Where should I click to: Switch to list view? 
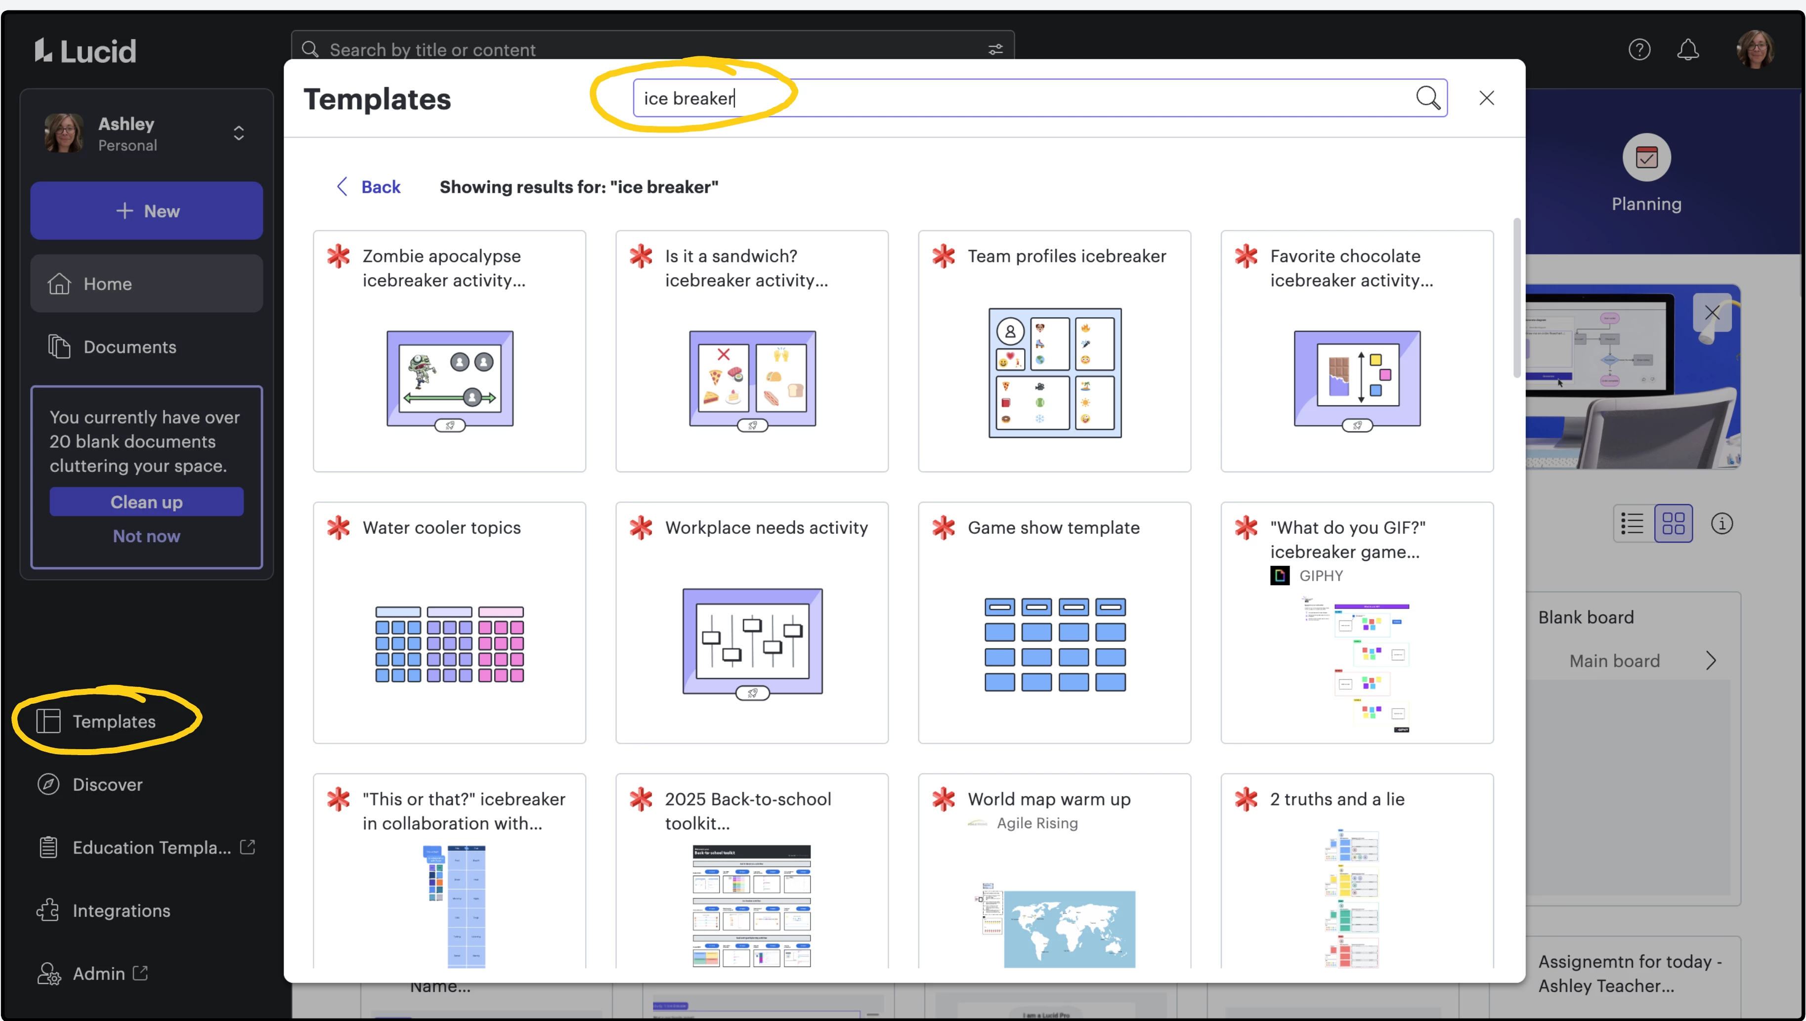pos(1632,523)
